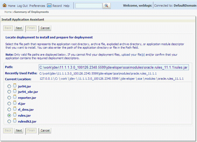The width and height of the screenshot is (197, 142).
Task: Open Preferences in the top bar
Action: coord(37,6)
